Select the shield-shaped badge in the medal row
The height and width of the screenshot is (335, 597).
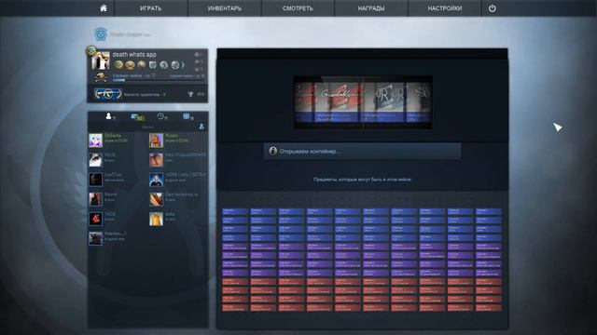pos(153,65)
